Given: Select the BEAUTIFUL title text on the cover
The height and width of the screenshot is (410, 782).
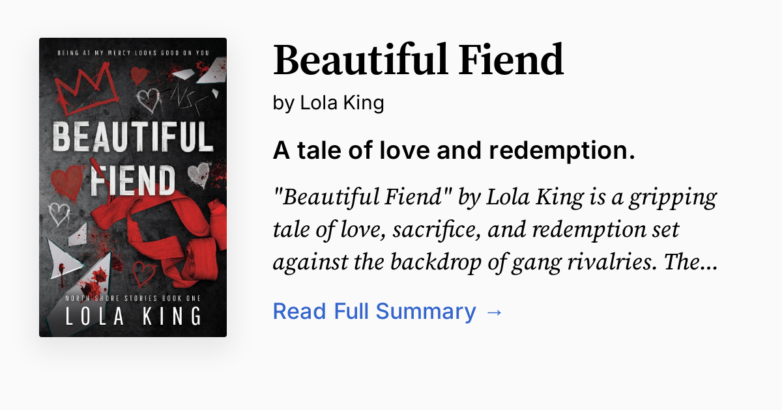Looking at the screenshot, I should click(x=133, y=138).
